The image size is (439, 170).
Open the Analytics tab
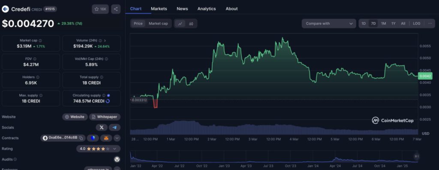click(207, 9)
